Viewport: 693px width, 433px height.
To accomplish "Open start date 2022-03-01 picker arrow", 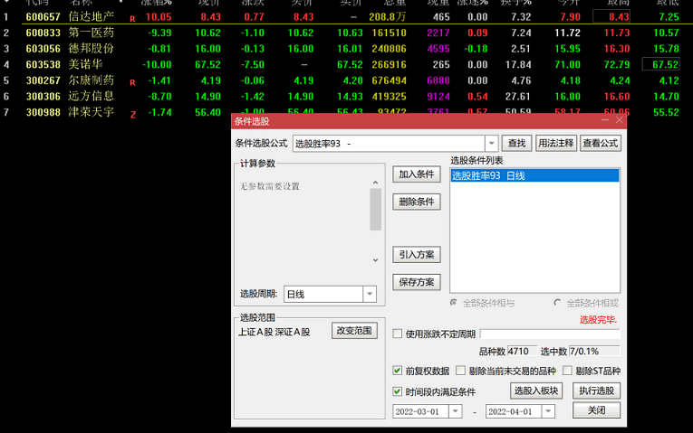I will tap(456, 411).
